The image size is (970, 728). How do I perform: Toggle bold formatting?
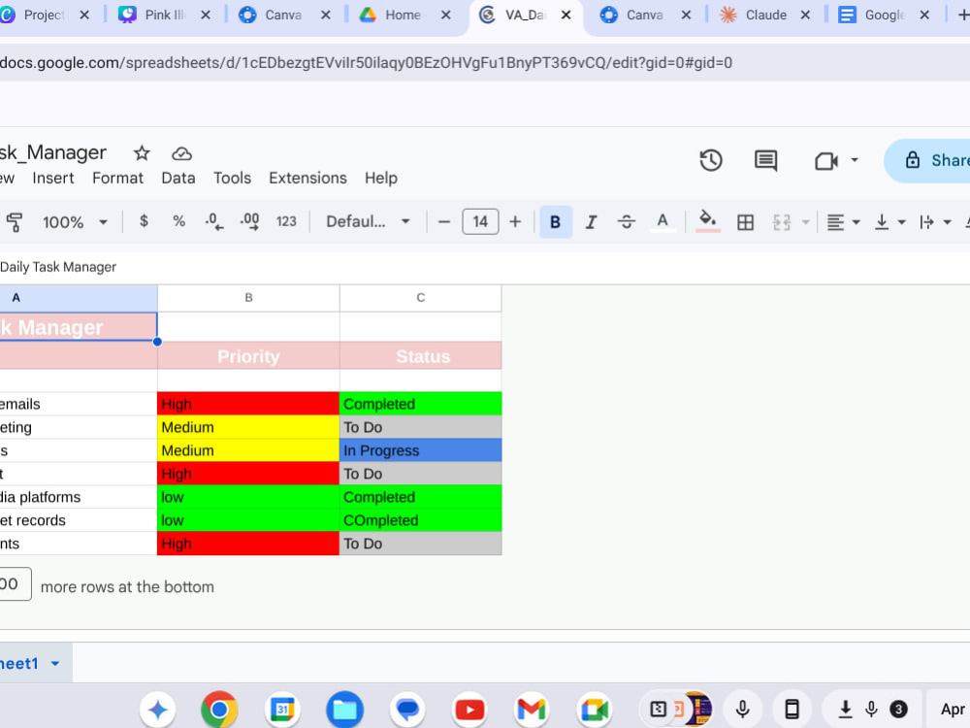555,221
